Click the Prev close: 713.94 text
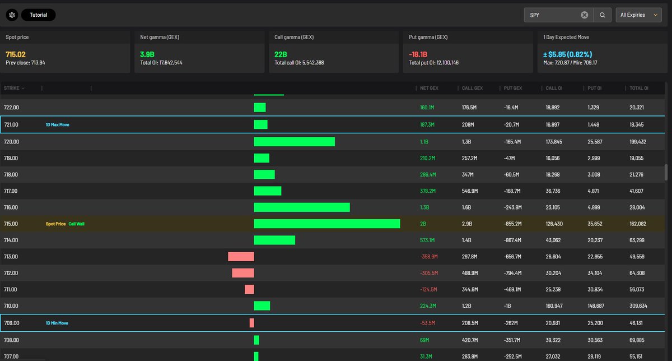 point(25,63)
